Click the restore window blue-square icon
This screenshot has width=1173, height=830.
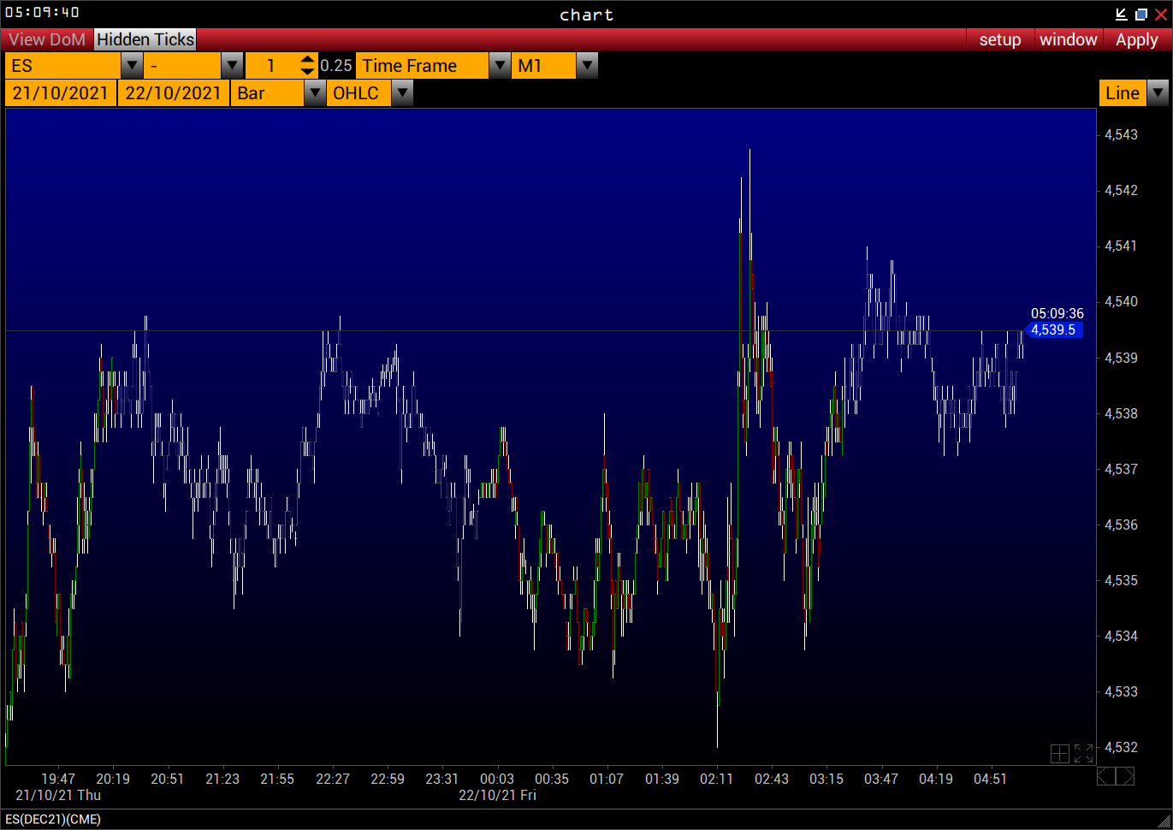(x=1141, y=14)
